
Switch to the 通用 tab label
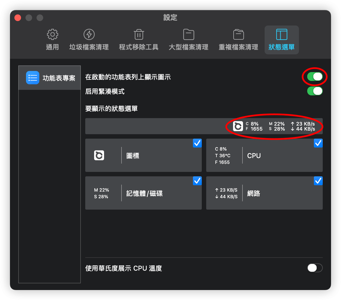52,47
